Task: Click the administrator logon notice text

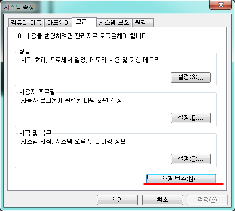Action: point(83,36)
